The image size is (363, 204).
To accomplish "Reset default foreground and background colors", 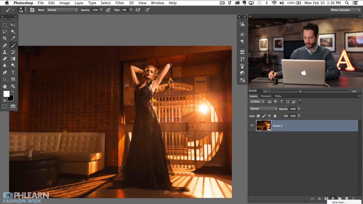I will (4, 100).
